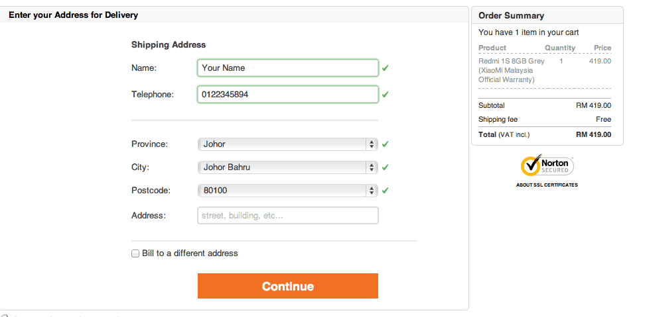The width and height of the screenshot is (645, 317).
Task: Click the green checkmark beside Telephone field
Action: pos(385,95)
